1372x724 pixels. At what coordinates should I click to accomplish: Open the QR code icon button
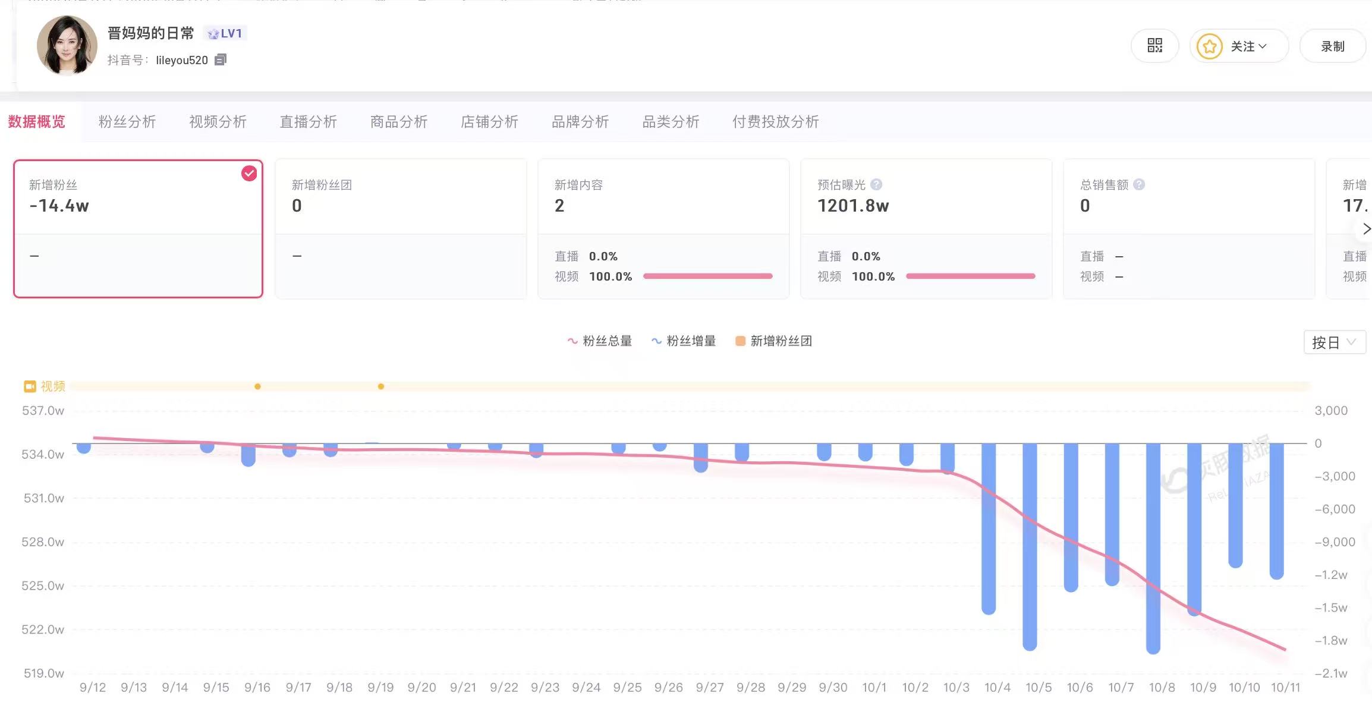(x=1154, y=46)
